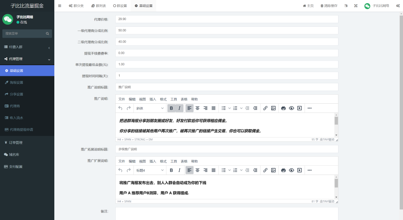Toggle italic in the 推广说明 editor

(179, 108)
